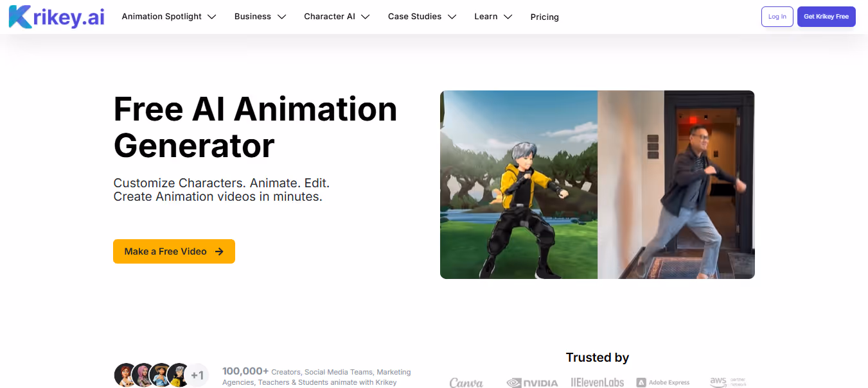Screen dimensions: 868x388
Task: Click the Trusted by heading
Action: tap(598, 357)
